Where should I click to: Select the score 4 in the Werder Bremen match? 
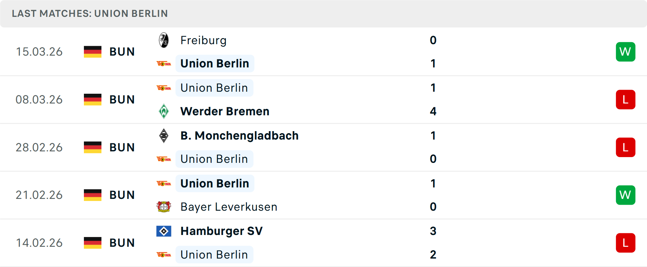[x=433, y=111]
